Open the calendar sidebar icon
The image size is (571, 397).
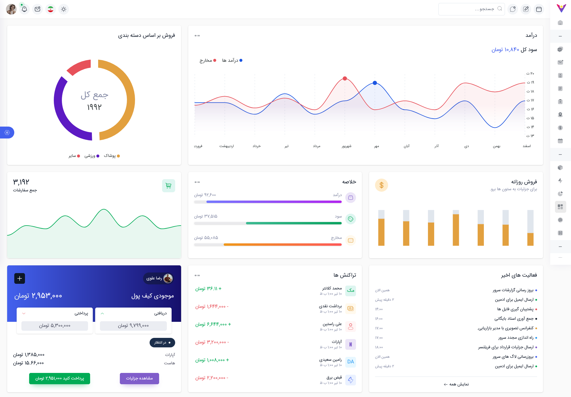click(560, 141)
